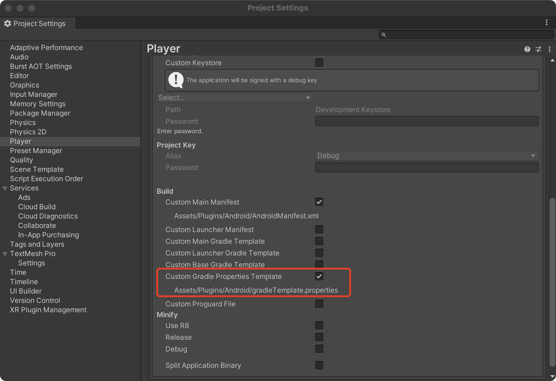Open Quality settings

pyautogui.click(x=21, y=160)
